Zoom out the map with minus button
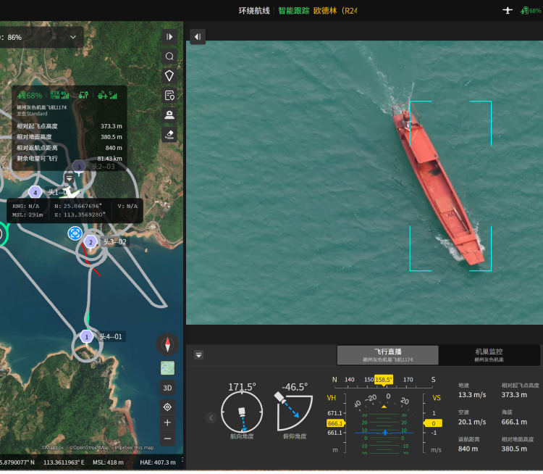Viewport: 543px width, 474px height. point(168,438)
